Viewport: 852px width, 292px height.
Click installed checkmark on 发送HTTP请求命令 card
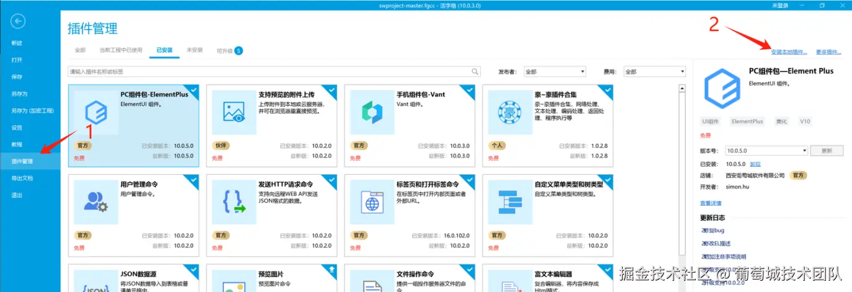pyautogui.click(x=332, y=180)
